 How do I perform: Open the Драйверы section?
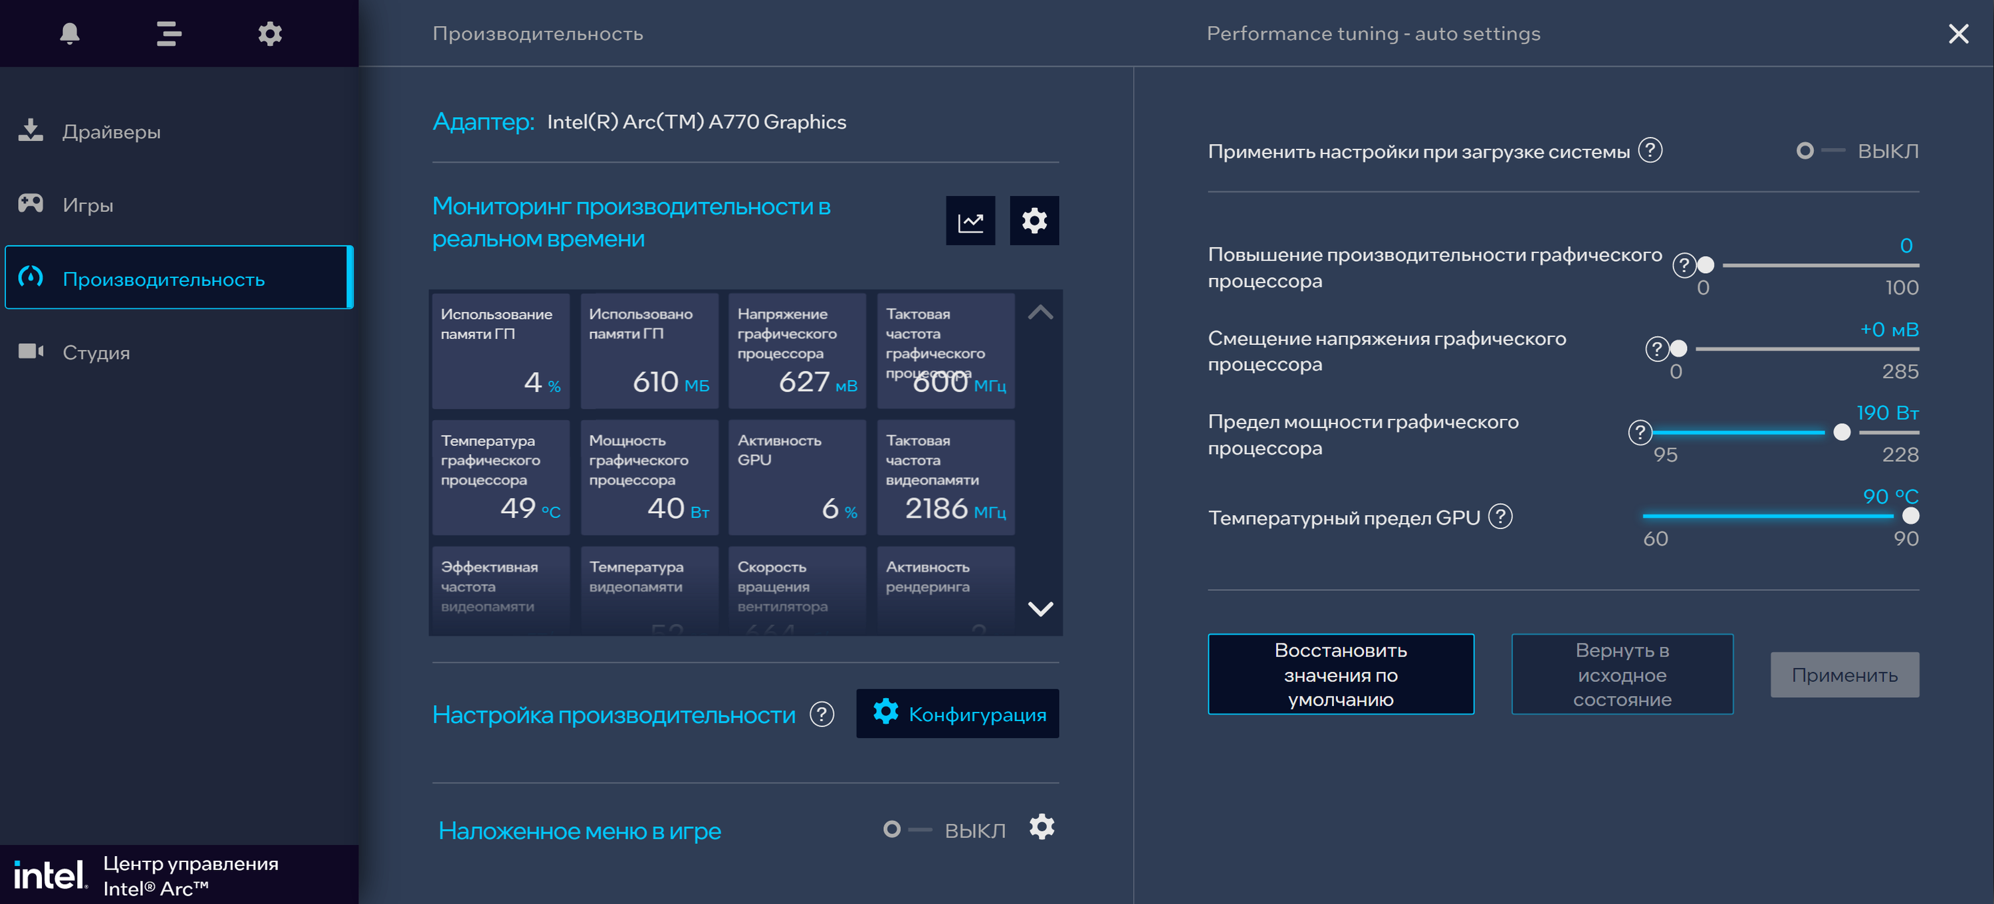click(x=111, y=132)
